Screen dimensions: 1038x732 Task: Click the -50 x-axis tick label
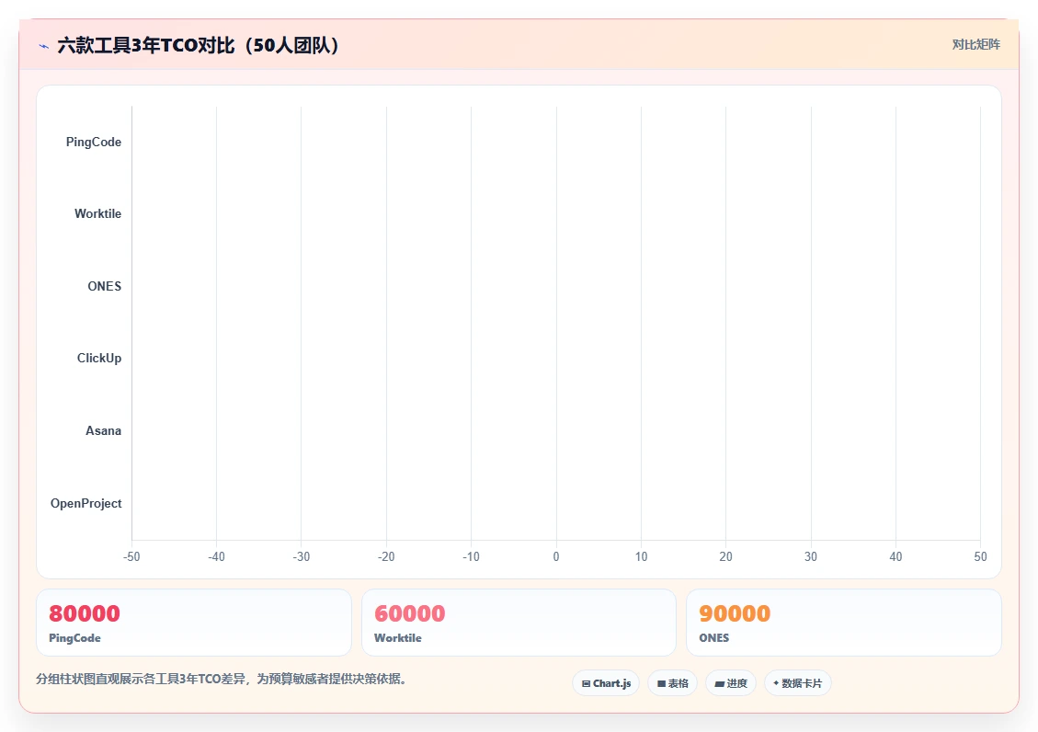click(x=131, y=556)
